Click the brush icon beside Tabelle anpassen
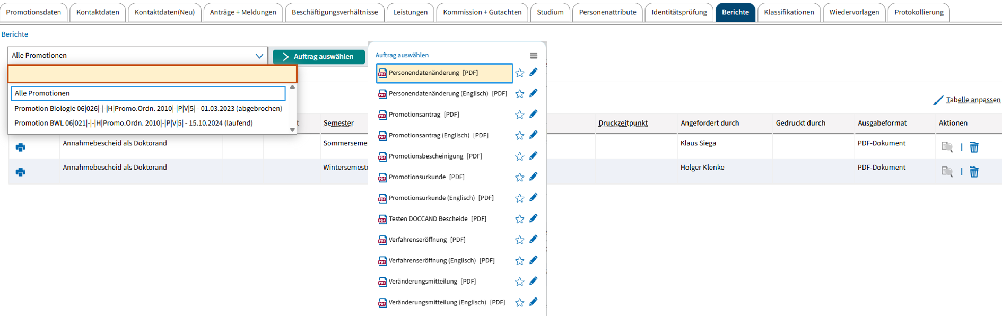This screenshot has width=1002, height=316. 938,100
